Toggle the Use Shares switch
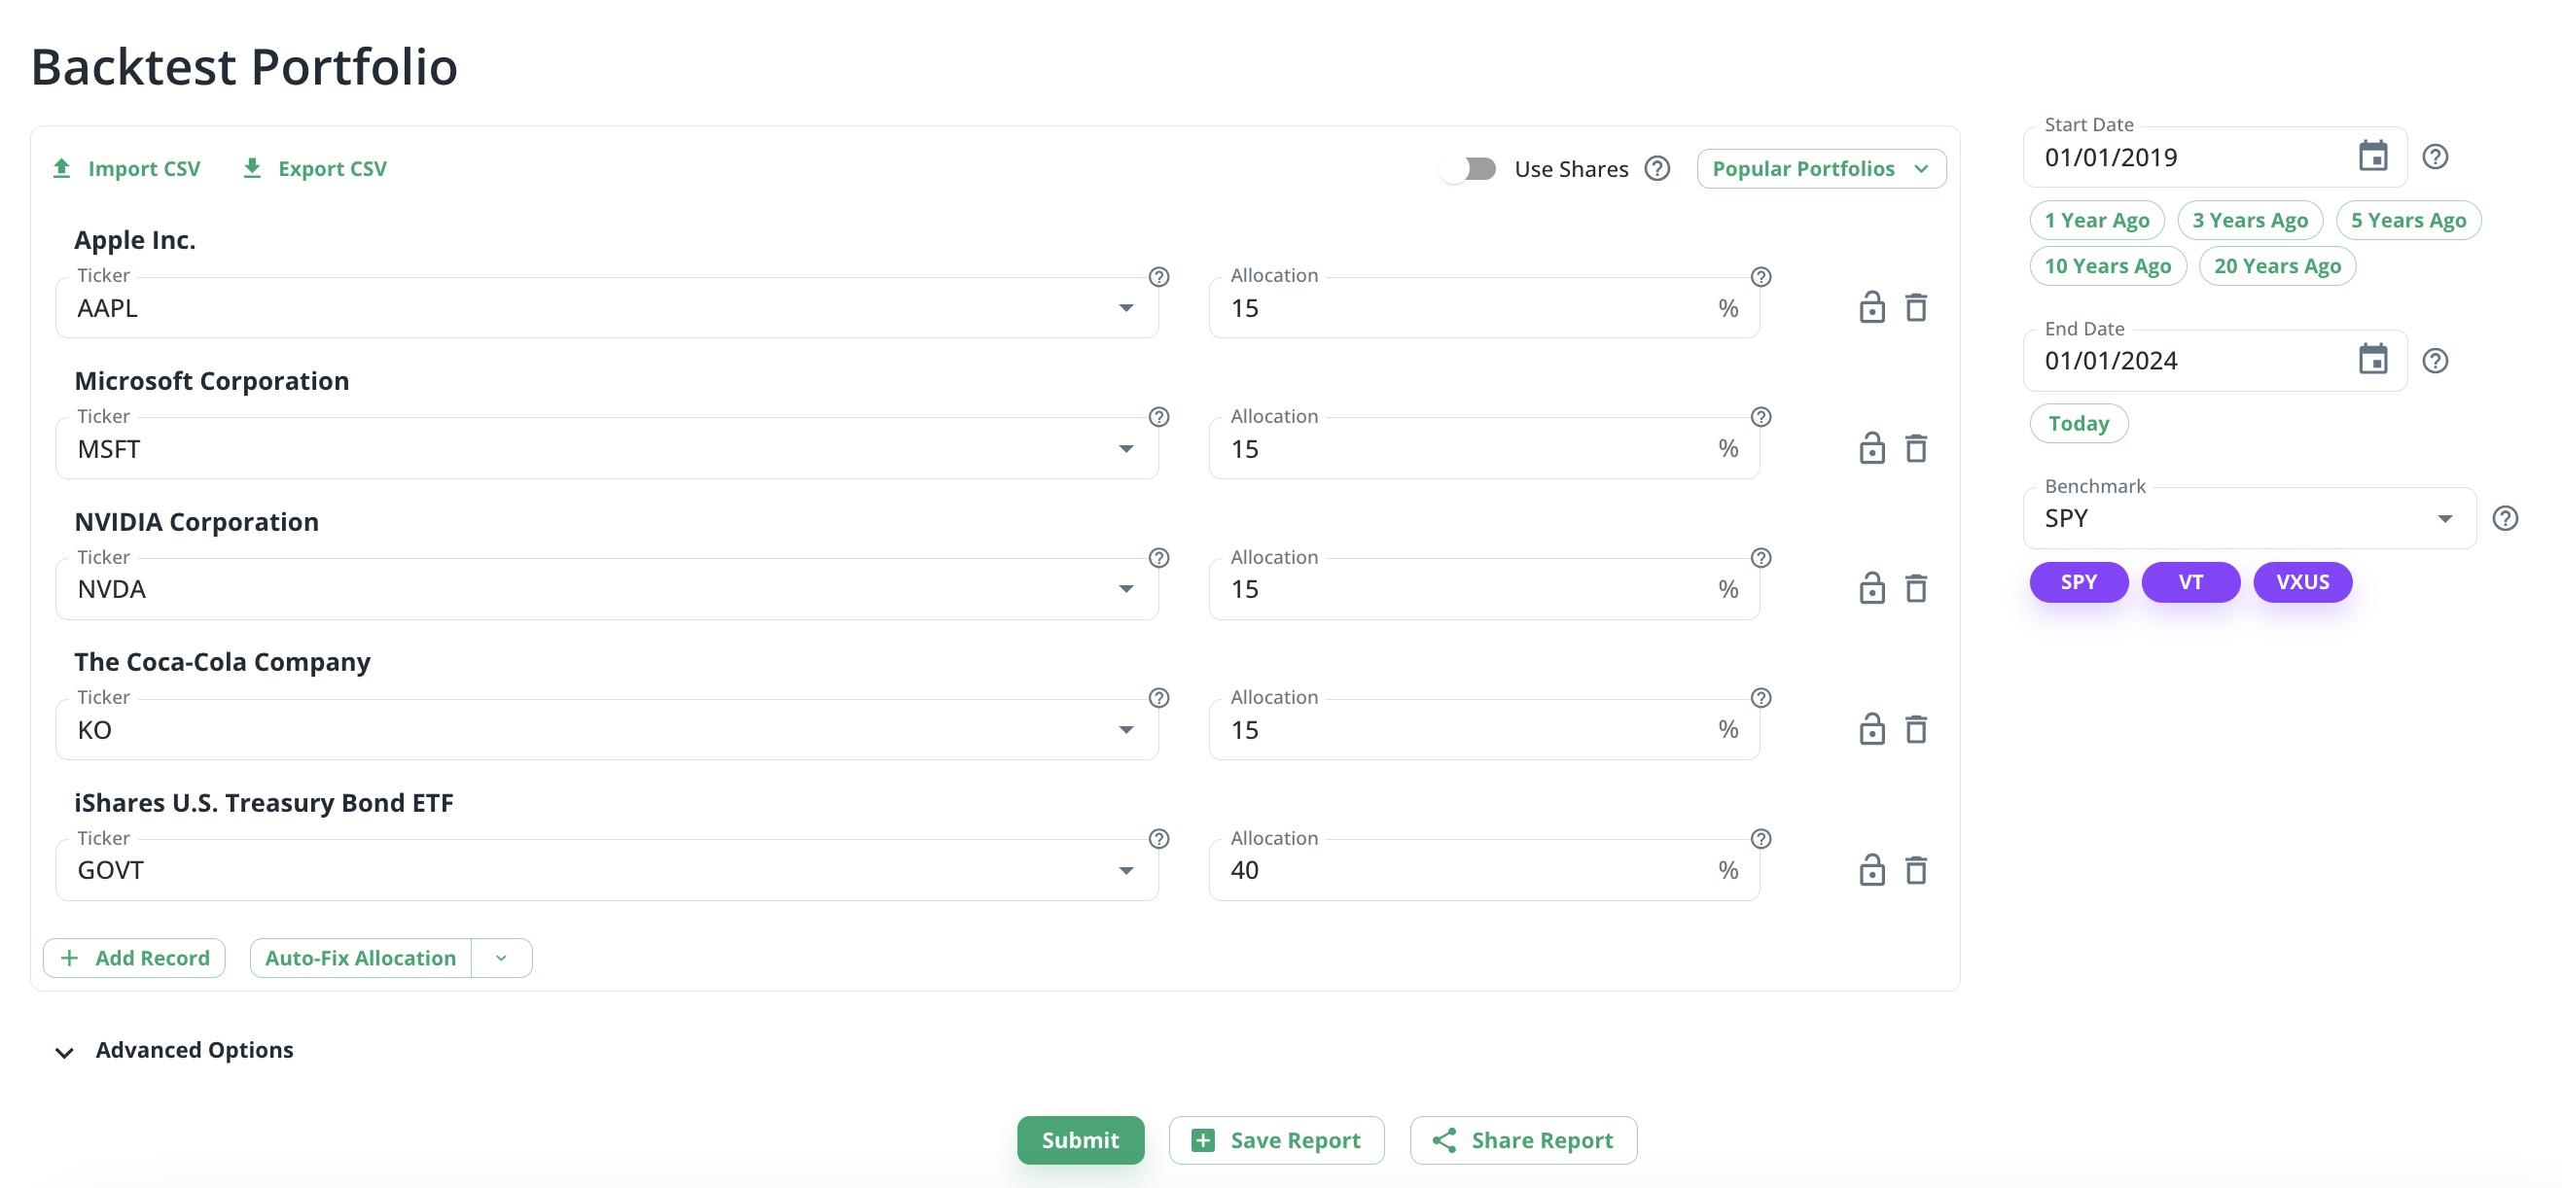This screenshot has height=1188, width=2562. coord(1468,169)
